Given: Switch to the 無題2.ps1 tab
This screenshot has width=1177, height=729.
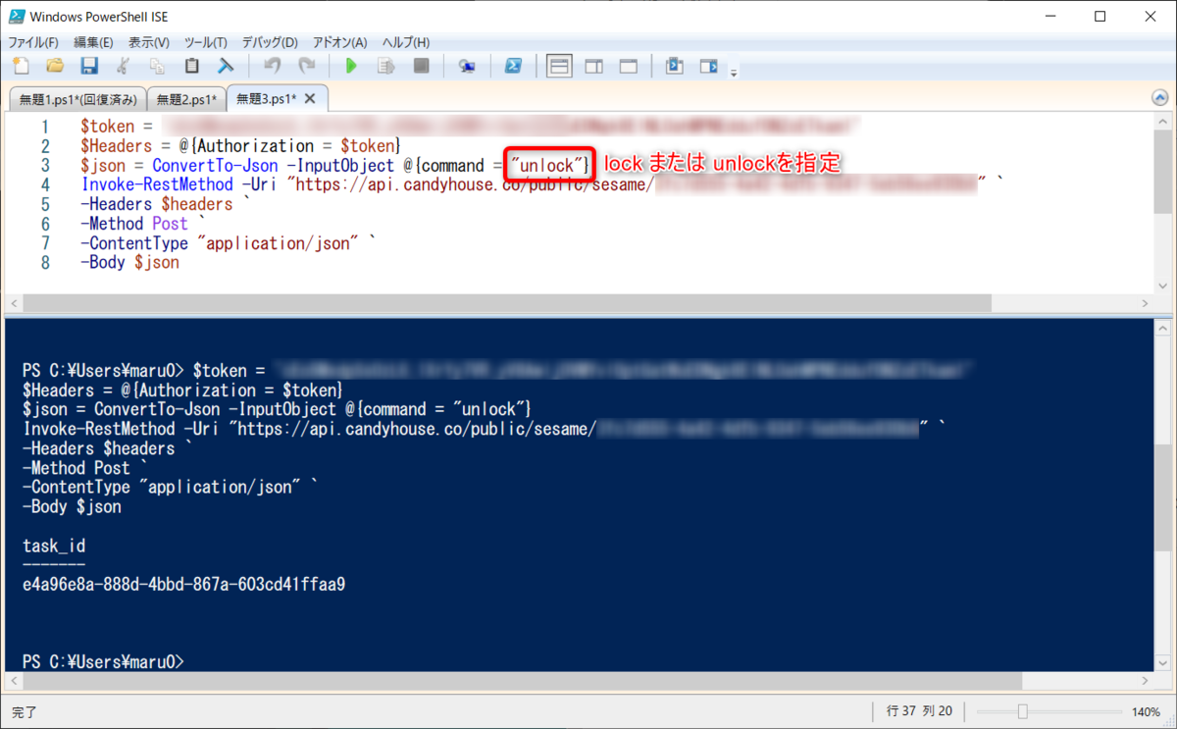Looking at the screenshot, I should (x=186, y=99).
